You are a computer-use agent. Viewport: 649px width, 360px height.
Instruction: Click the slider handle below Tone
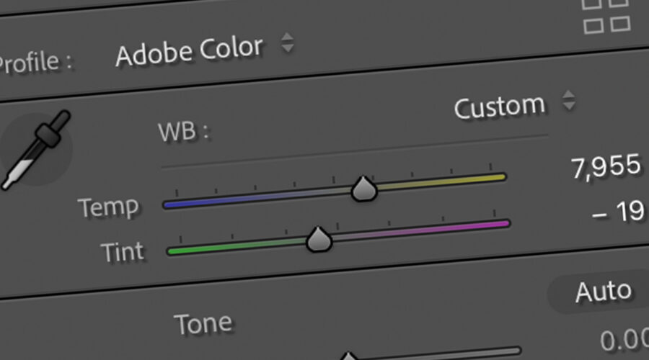(x=349, y=356)
